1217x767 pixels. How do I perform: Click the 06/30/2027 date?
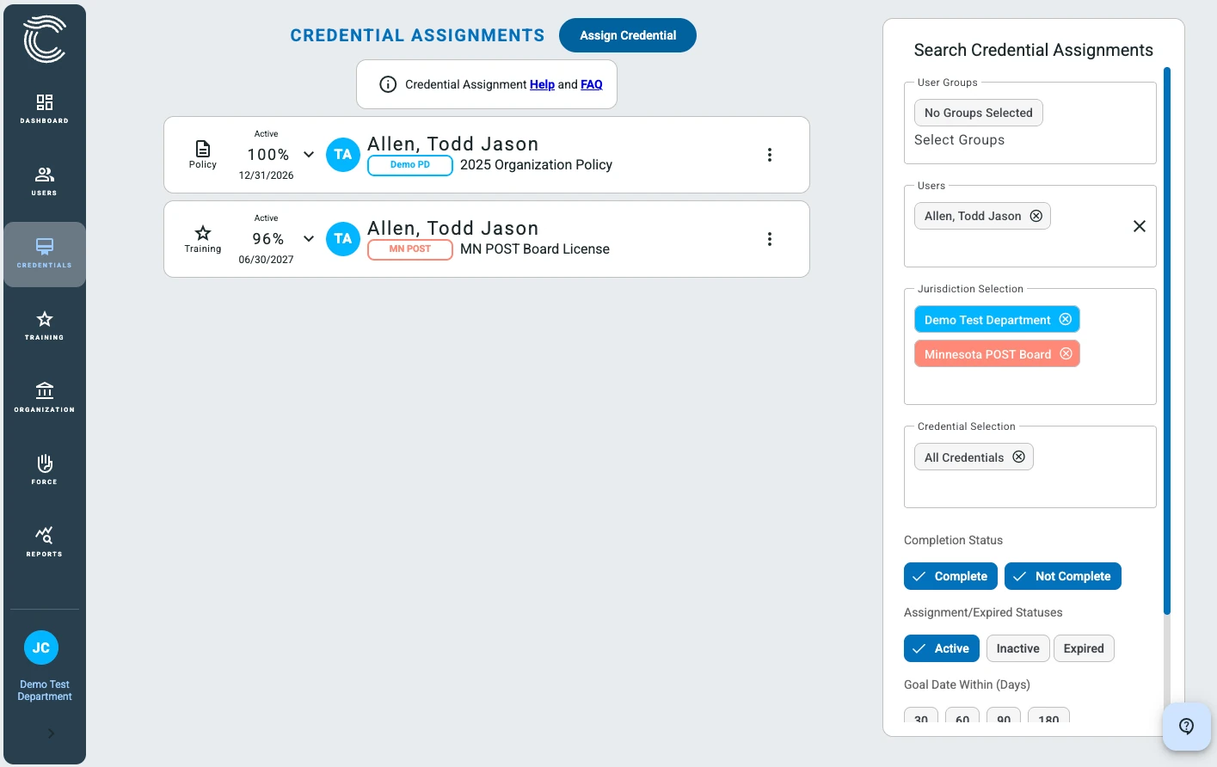click(266, 260)
